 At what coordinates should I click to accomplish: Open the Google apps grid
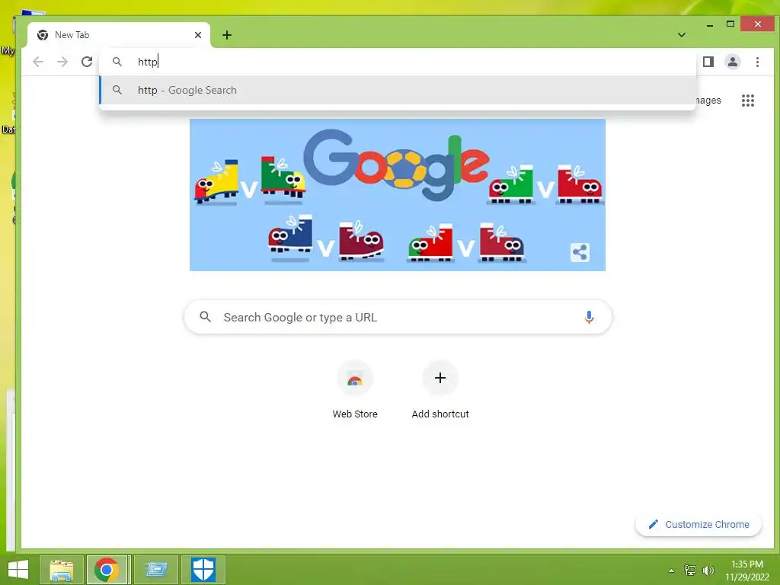click(748, 101)
